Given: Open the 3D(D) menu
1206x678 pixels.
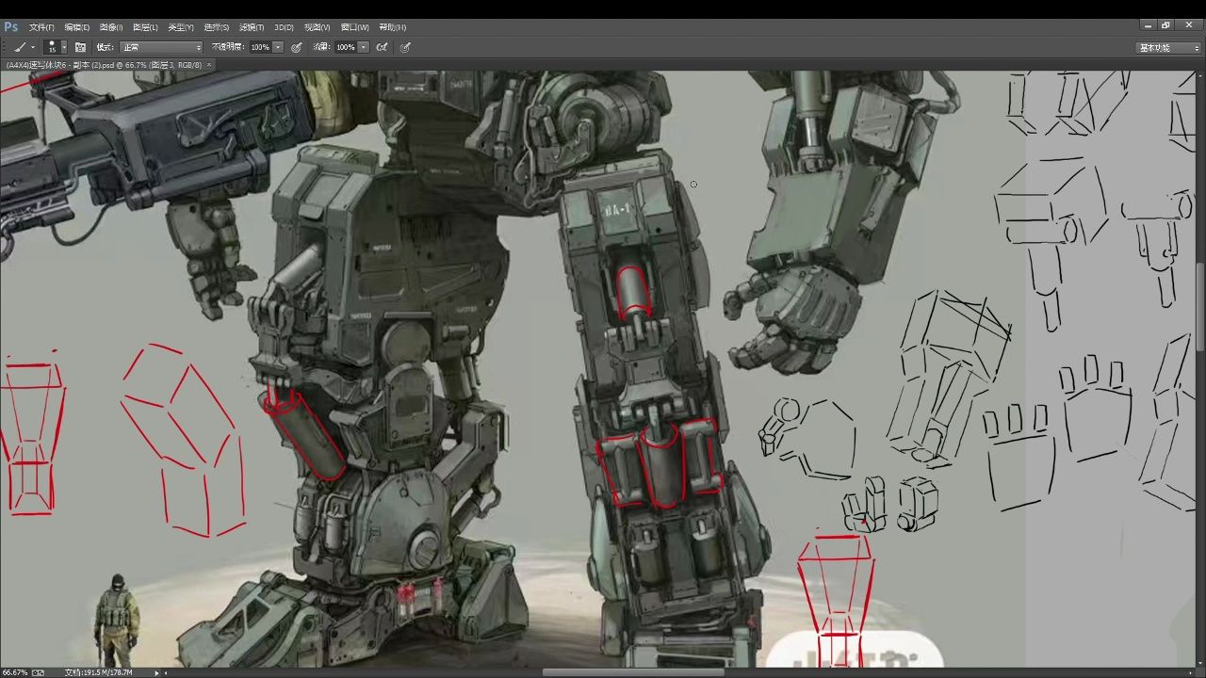Looking at the screenshot, I should [284, 27].
